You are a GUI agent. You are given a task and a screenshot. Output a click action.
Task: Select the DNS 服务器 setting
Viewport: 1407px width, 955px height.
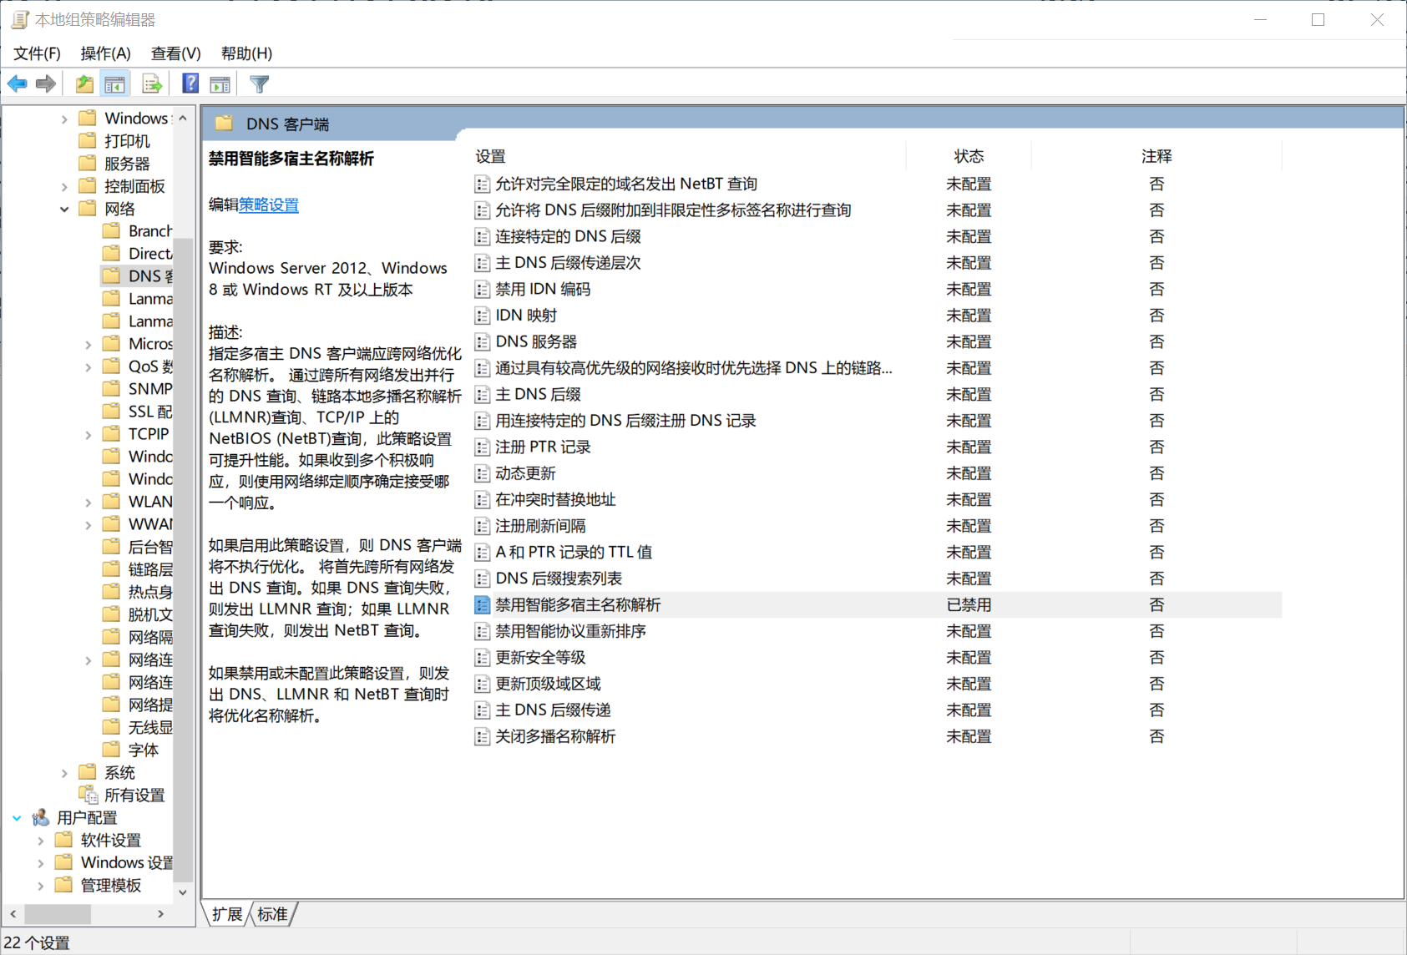[x=534, y=341]
